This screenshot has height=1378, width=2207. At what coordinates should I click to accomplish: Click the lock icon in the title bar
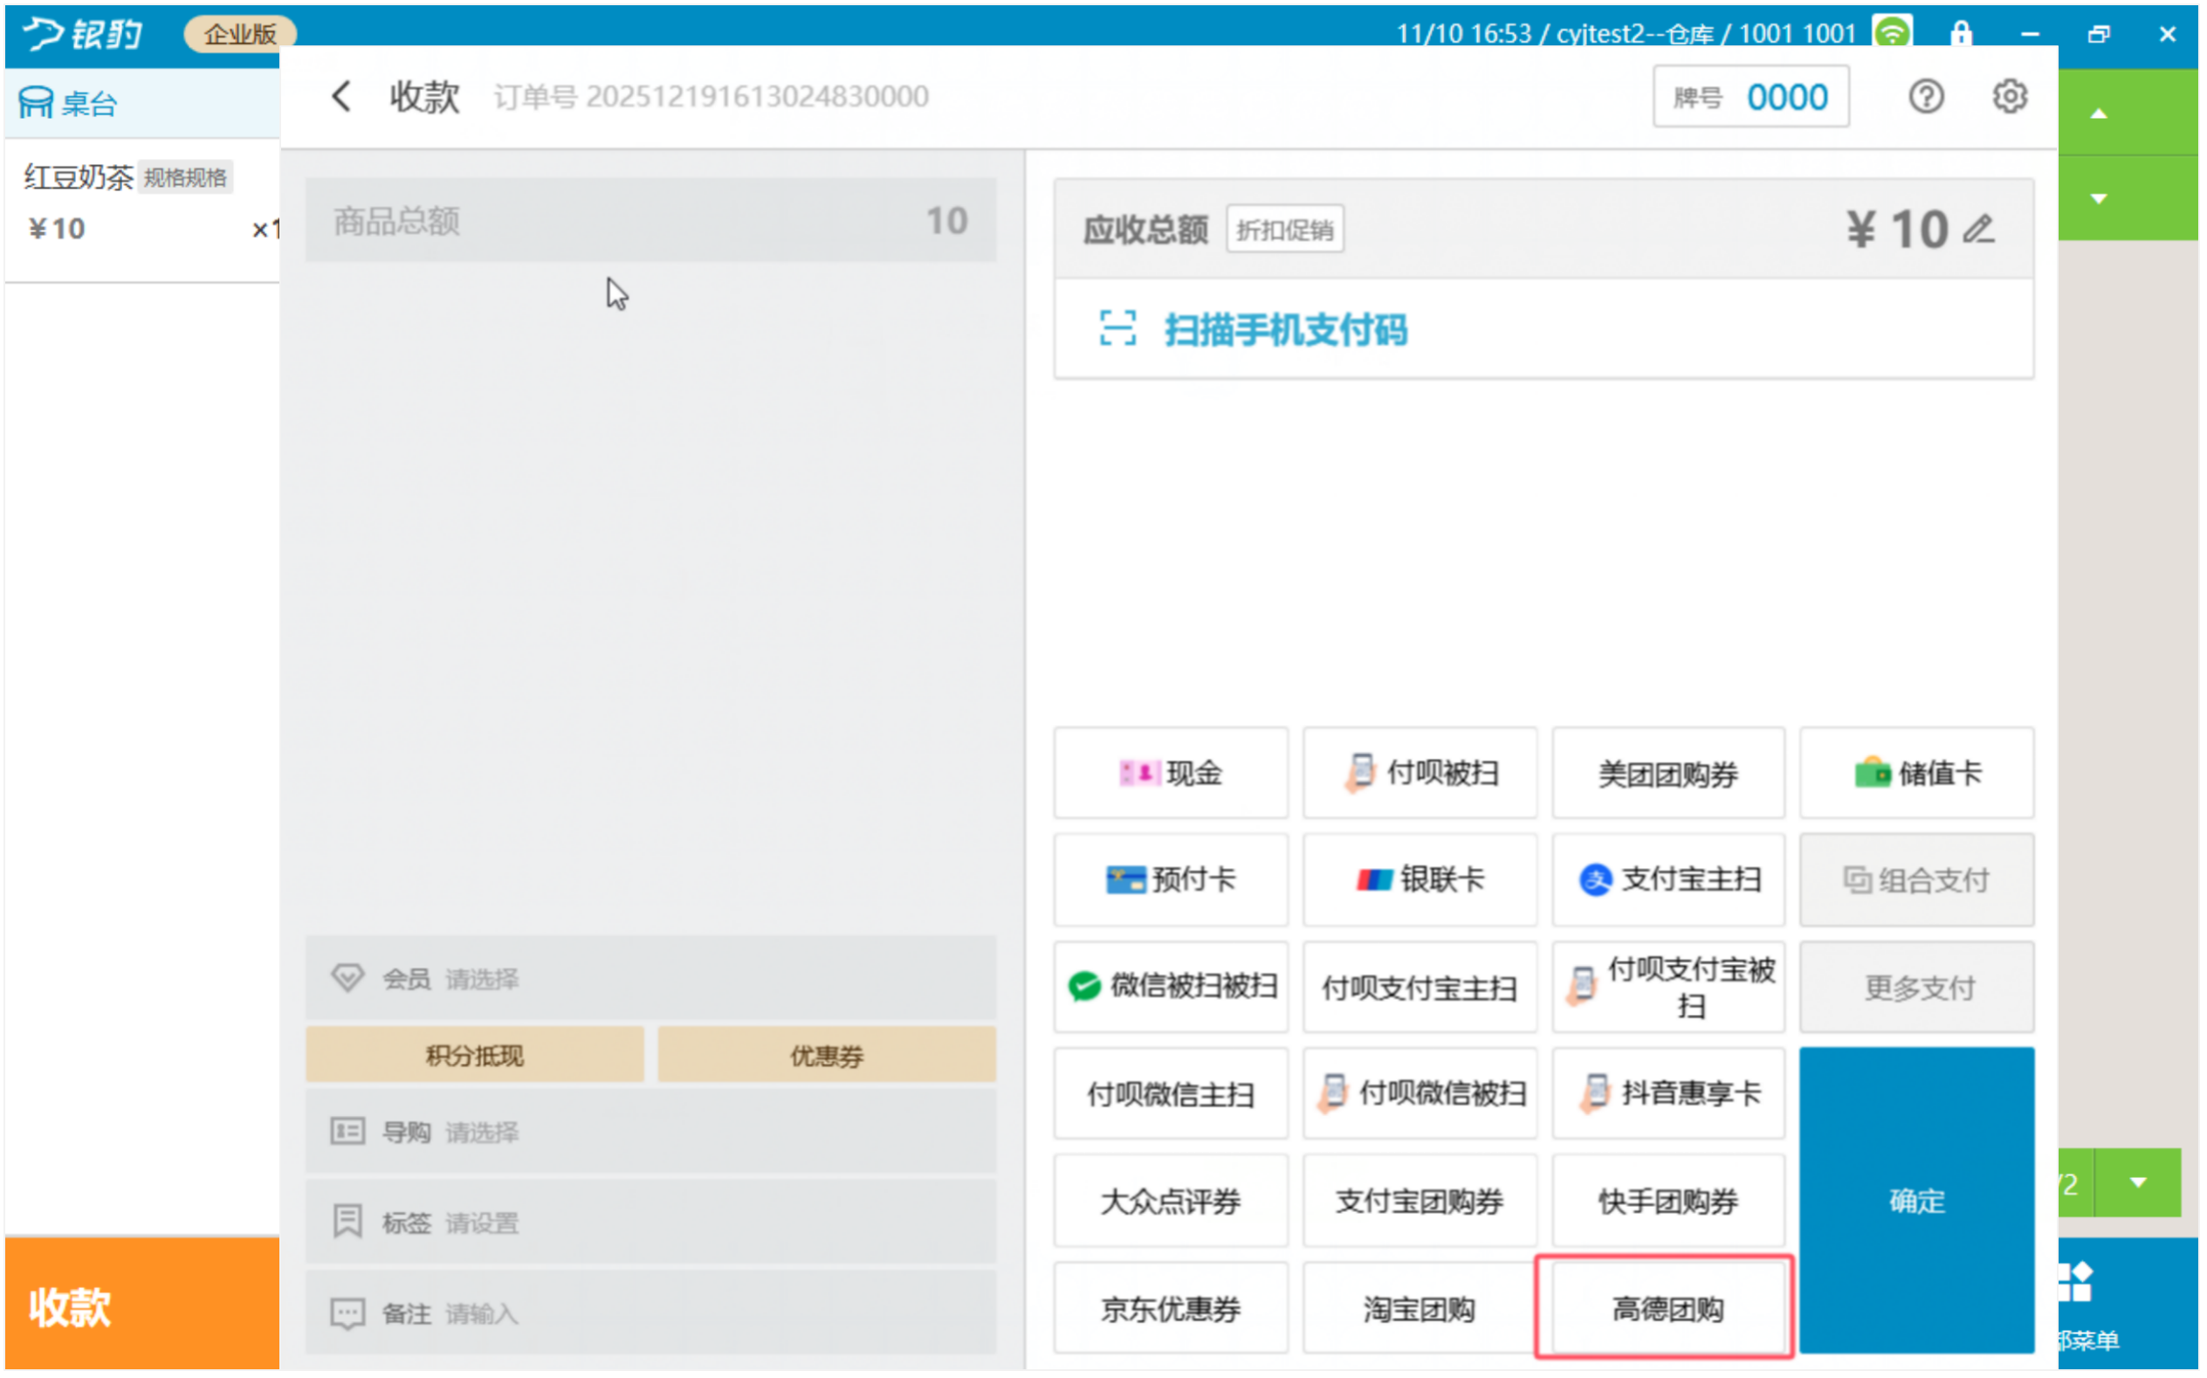(1960, 34)
